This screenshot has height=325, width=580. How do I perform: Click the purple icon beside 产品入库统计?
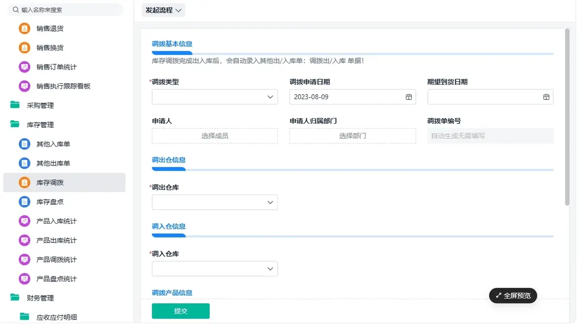pyautogui.click(x=24, y=221)
